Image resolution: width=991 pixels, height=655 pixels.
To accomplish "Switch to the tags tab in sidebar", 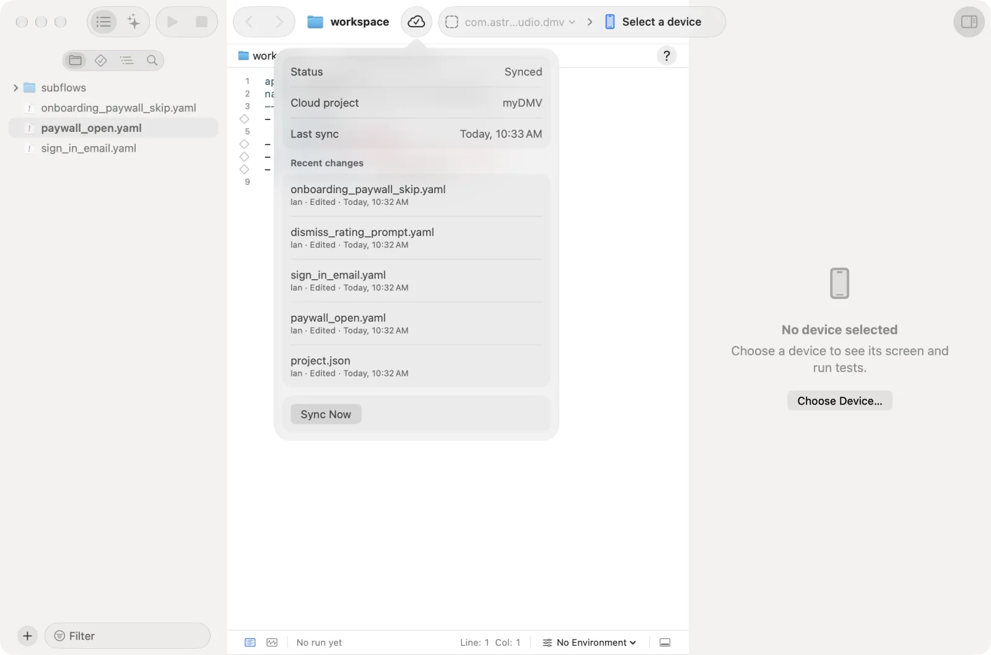I will tap(101, 60).
